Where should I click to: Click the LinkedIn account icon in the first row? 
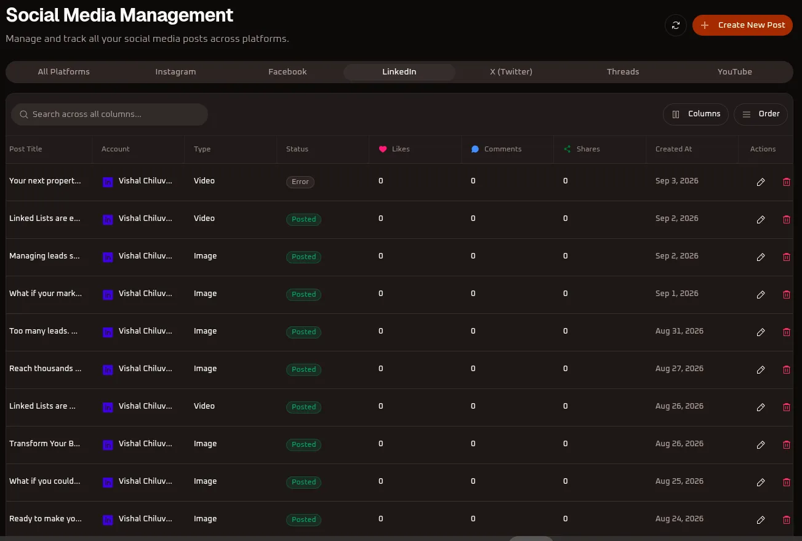[x=108, y=182]
